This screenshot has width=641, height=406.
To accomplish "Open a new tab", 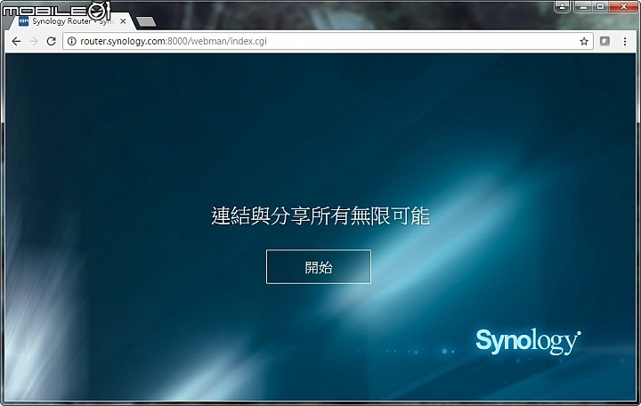I will [145, 21].
